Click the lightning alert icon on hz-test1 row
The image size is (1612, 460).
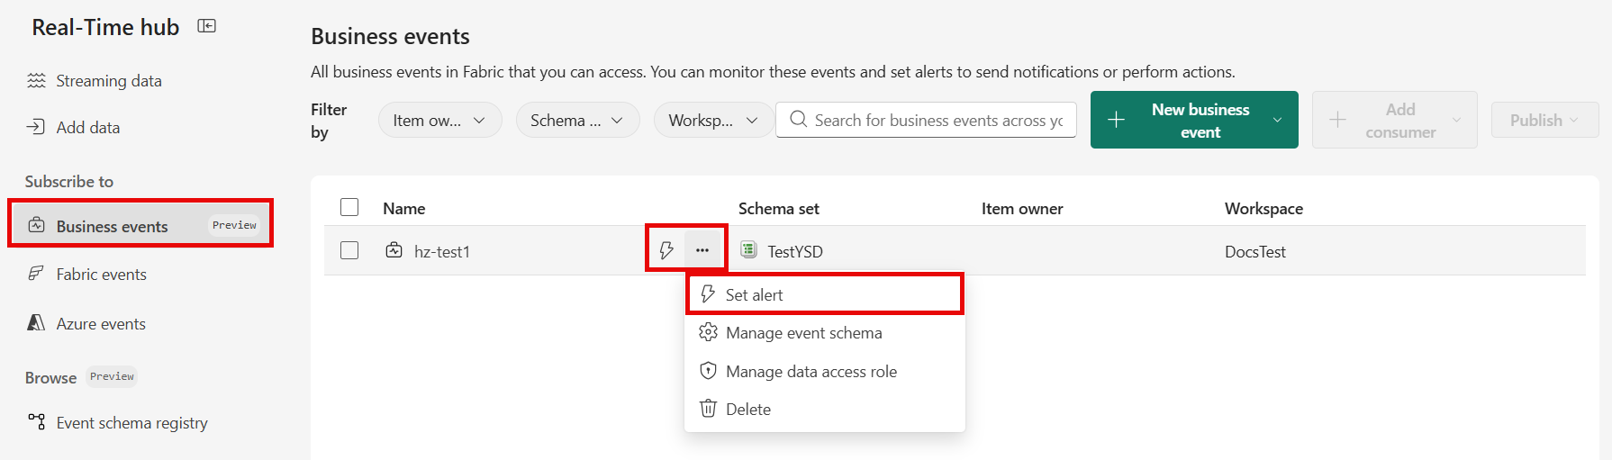click(666, 250)
